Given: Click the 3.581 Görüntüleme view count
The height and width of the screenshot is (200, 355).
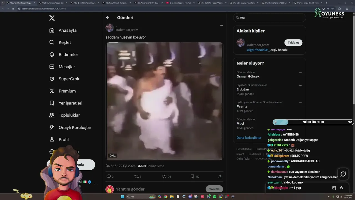Looking at the screenshot, I should coord(151,166).
